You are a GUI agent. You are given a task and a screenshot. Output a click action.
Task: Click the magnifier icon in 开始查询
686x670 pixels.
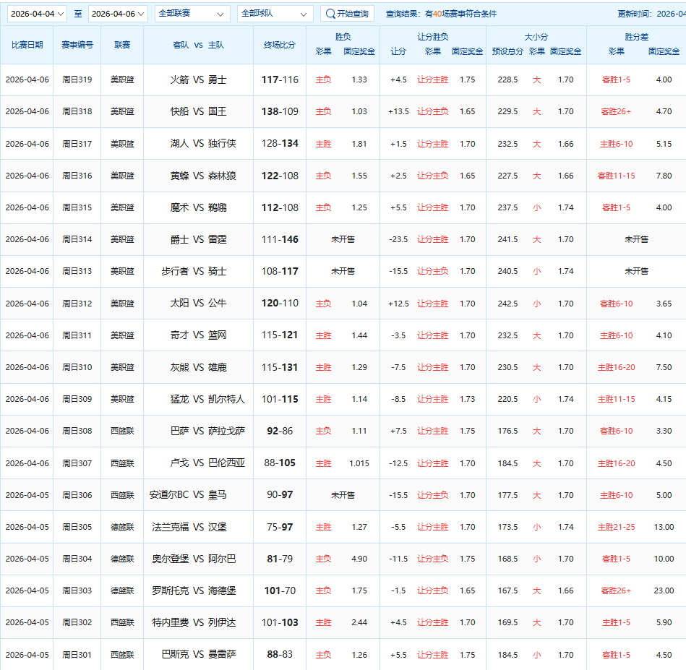pos(330,14)
